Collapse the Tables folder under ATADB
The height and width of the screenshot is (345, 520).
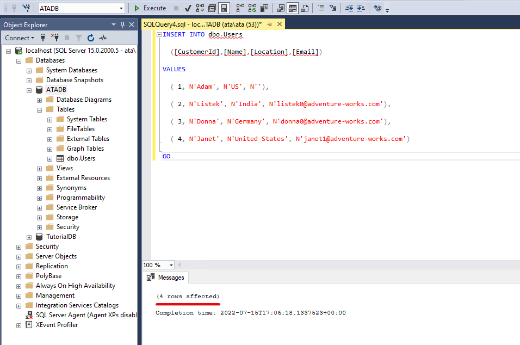40,110
